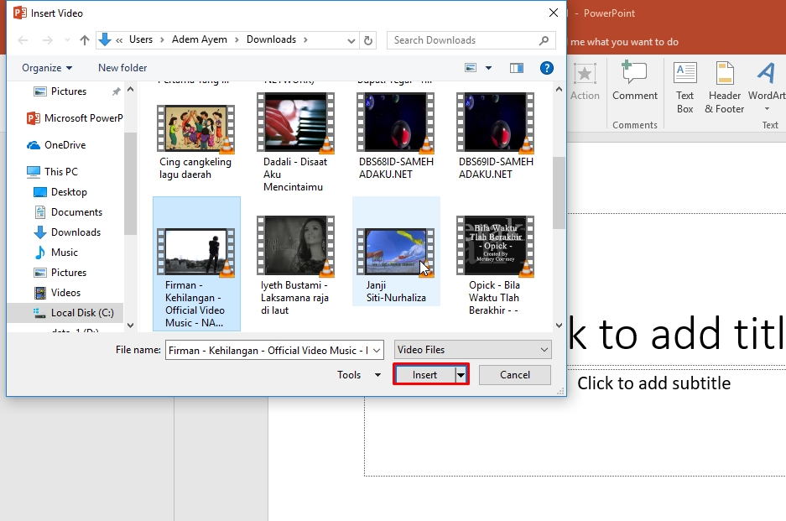Click the Insert button
Image resolution: width=786 pixels, height=521 pixels.
pos(424,374)
